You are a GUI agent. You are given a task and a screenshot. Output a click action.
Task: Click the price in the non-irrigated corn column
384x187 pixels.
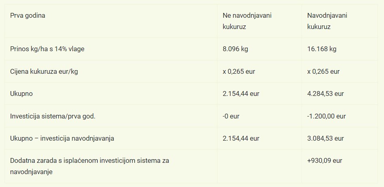click(239, 71)
